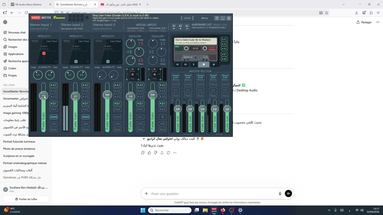Expand hardware out A1 device selector
This screenshot has width=383, height=215.
(174, 27)
